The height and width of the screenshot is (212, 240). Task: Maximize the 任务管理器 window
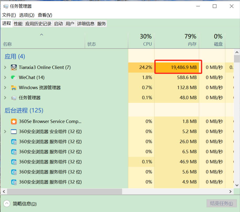pos(215,6)
